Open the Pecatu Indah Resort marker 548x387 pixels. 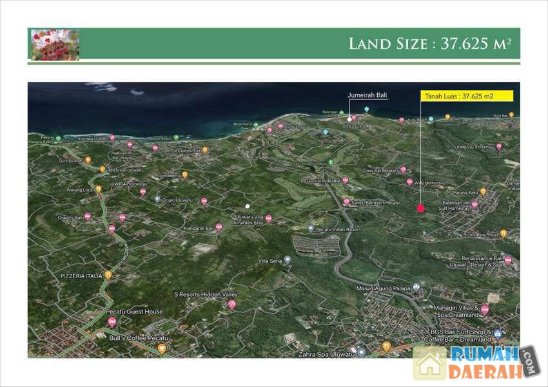(x=311, y=229)
